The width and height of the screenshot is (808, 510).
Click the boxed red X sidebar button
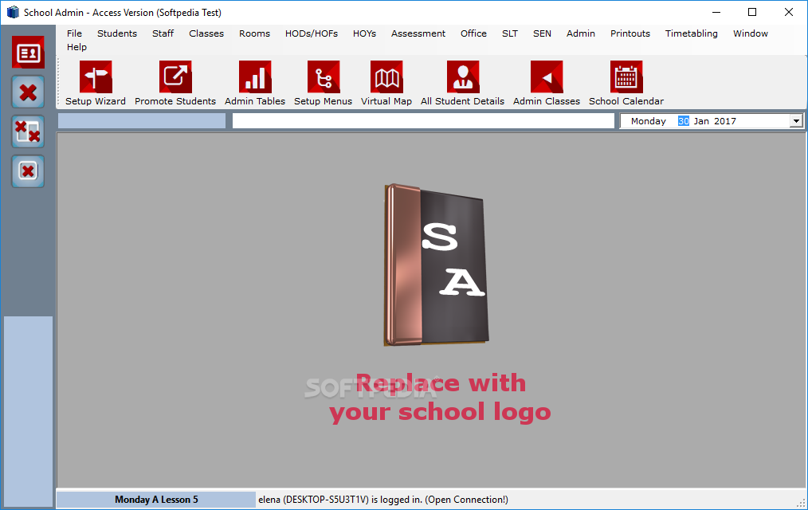(x=28, y=171)
